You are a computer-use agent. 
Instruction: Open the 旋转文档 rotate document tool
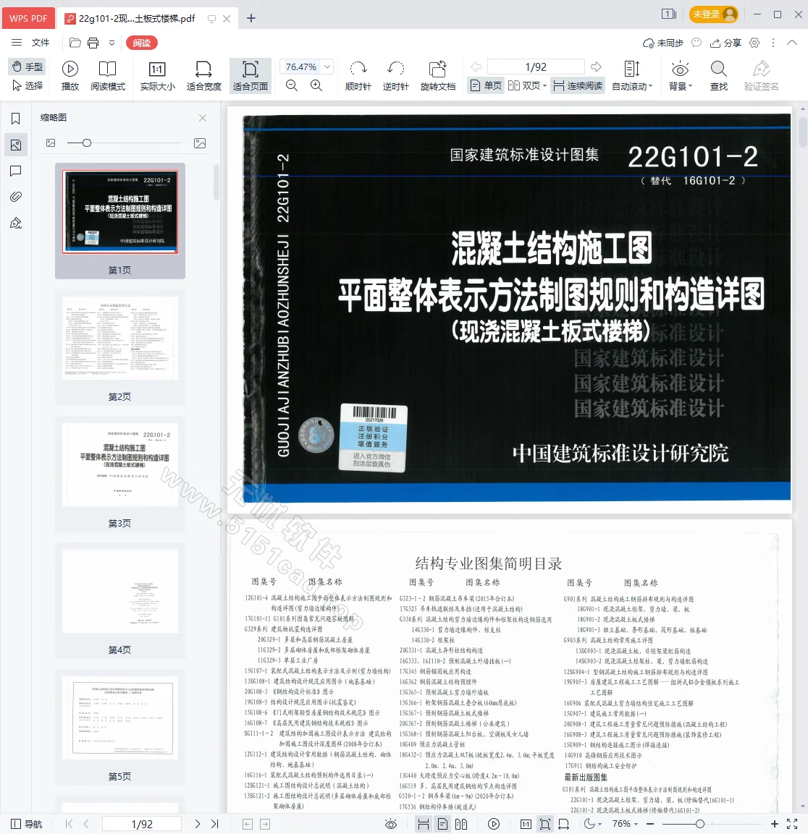437,75
